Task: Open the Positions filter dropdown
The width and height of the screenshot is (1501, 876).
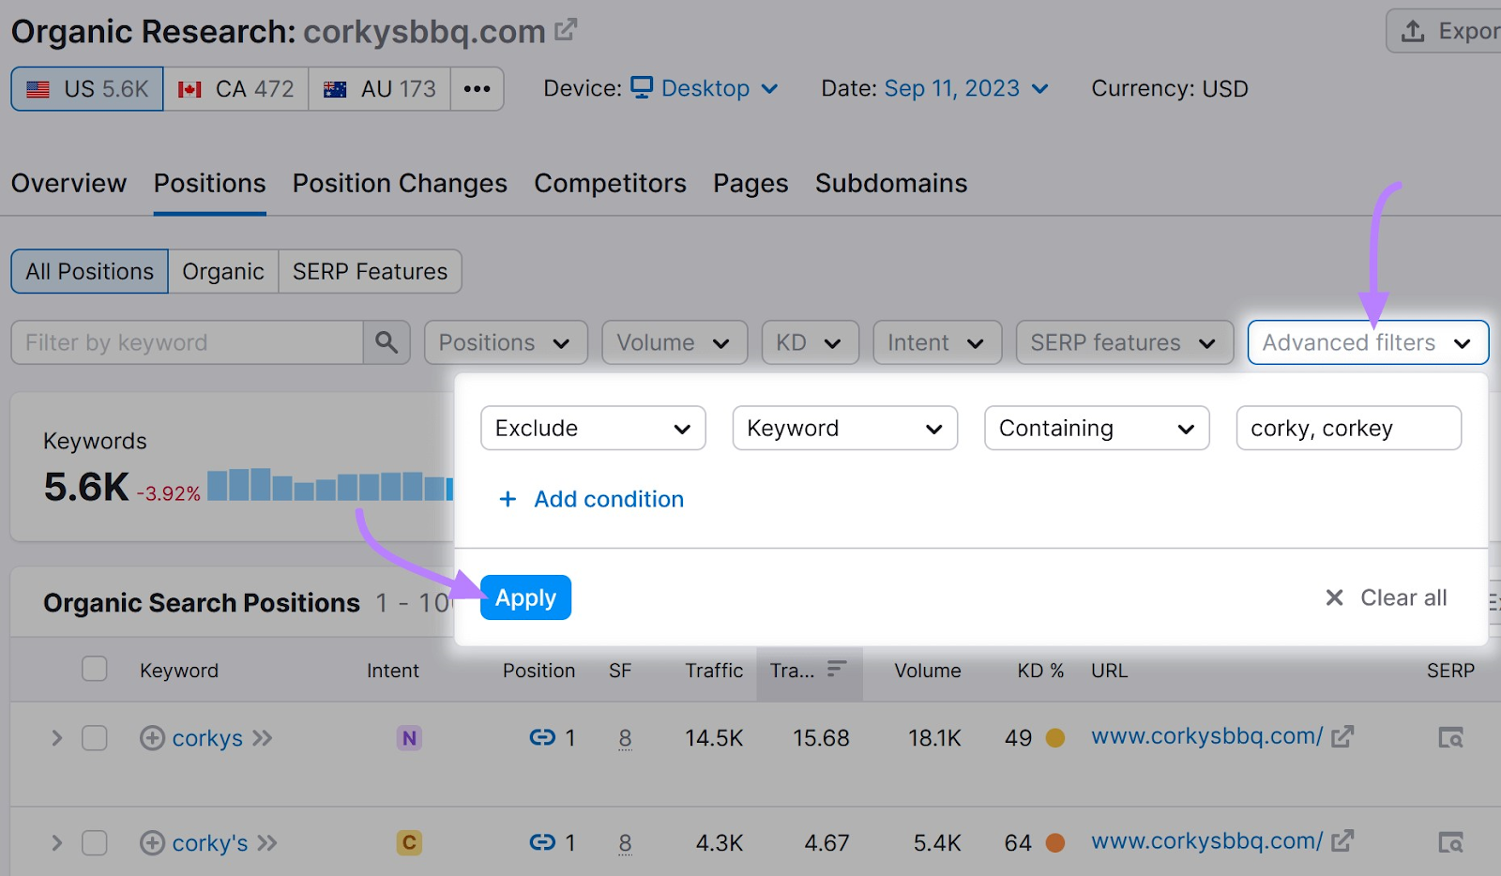Action: 506,342
